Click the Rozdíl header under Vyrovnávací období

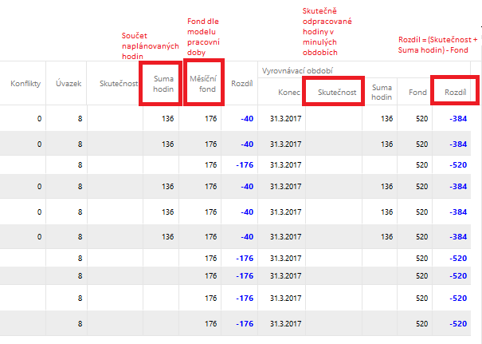(455, 92)
